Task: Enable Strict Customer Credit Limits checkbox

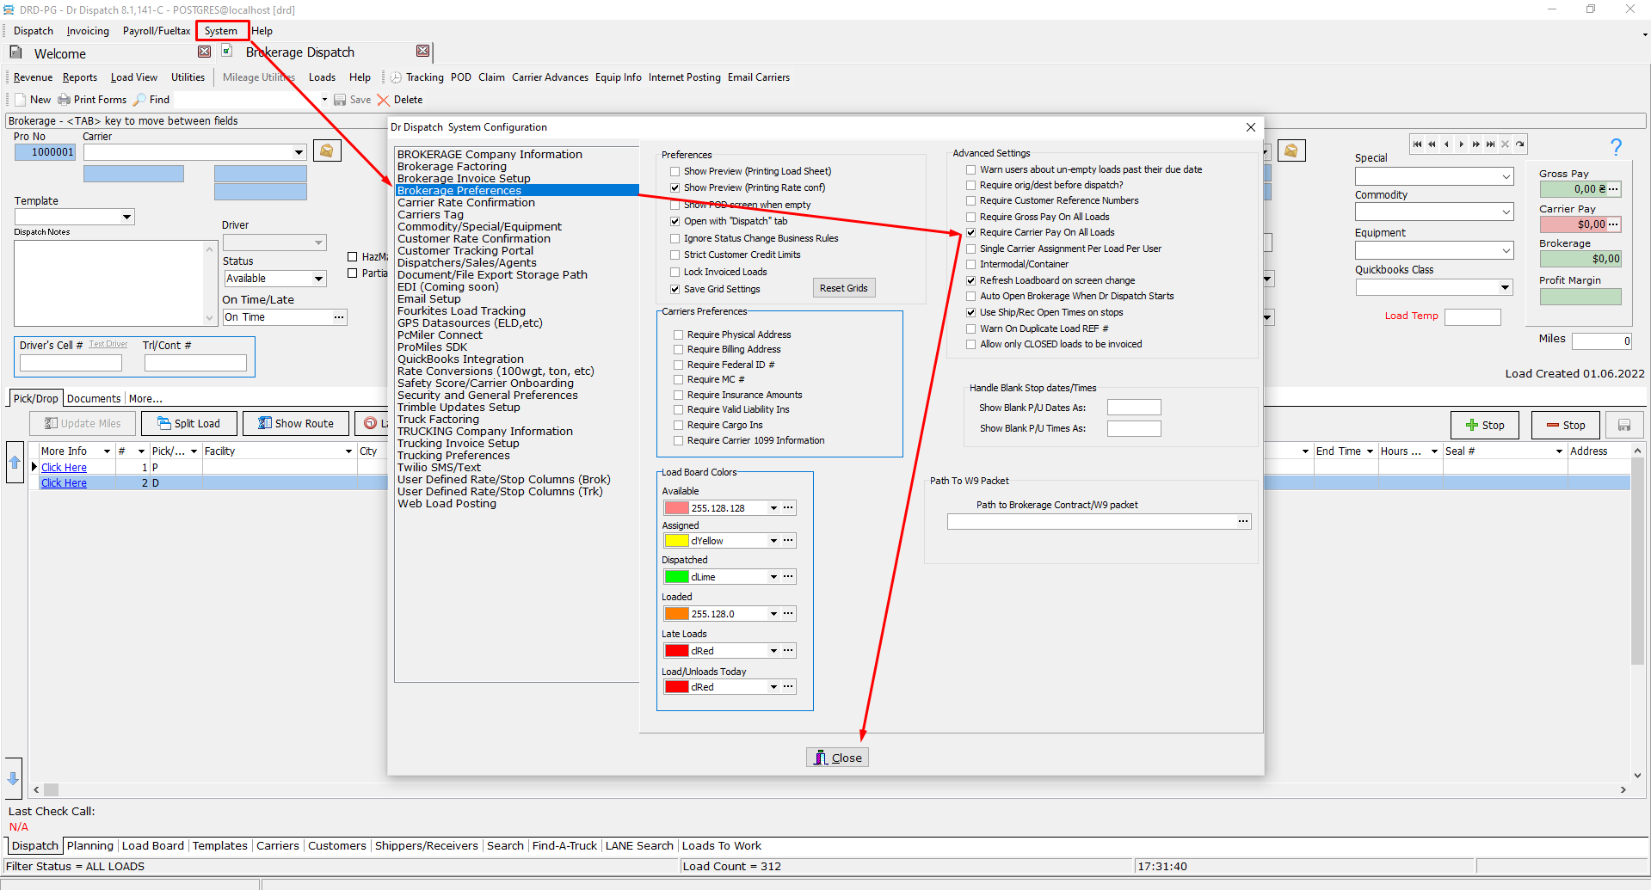Action: click(675, 255)
